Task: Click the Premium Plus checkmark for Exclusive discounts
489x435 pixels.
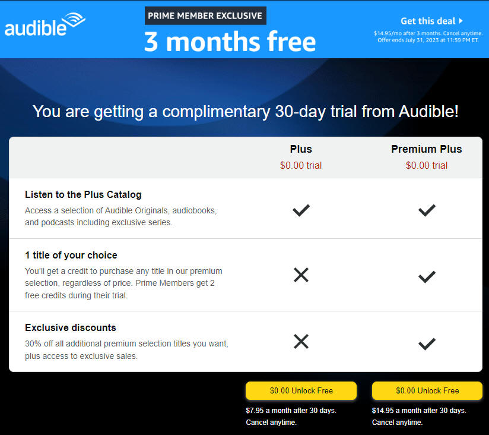Action: point(427,343)
